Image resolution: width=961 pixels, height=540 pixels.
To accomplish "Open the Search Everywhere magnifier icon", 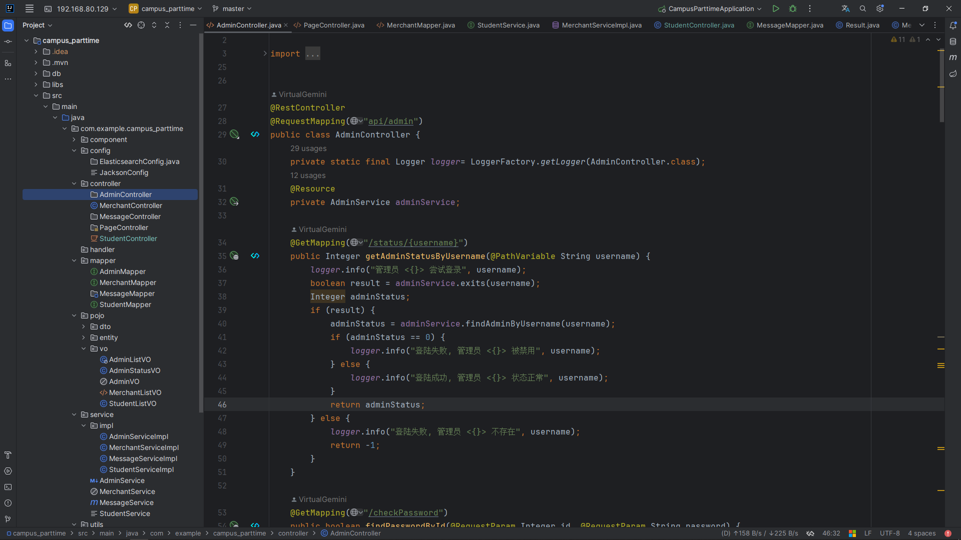I will pyautogui.click(x=862, y=8).
